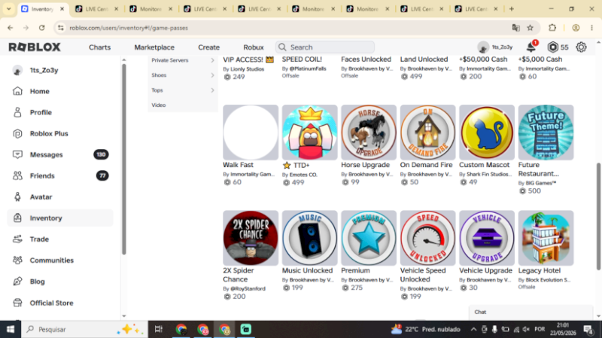Viewport: 602px width, 338px height.
Task: Open Messages in the sidebar
Action: click(46, 155)
